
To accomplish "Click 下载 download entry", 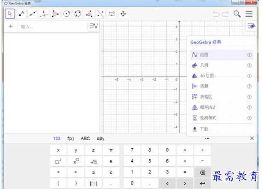I will (x=222, y=129).
